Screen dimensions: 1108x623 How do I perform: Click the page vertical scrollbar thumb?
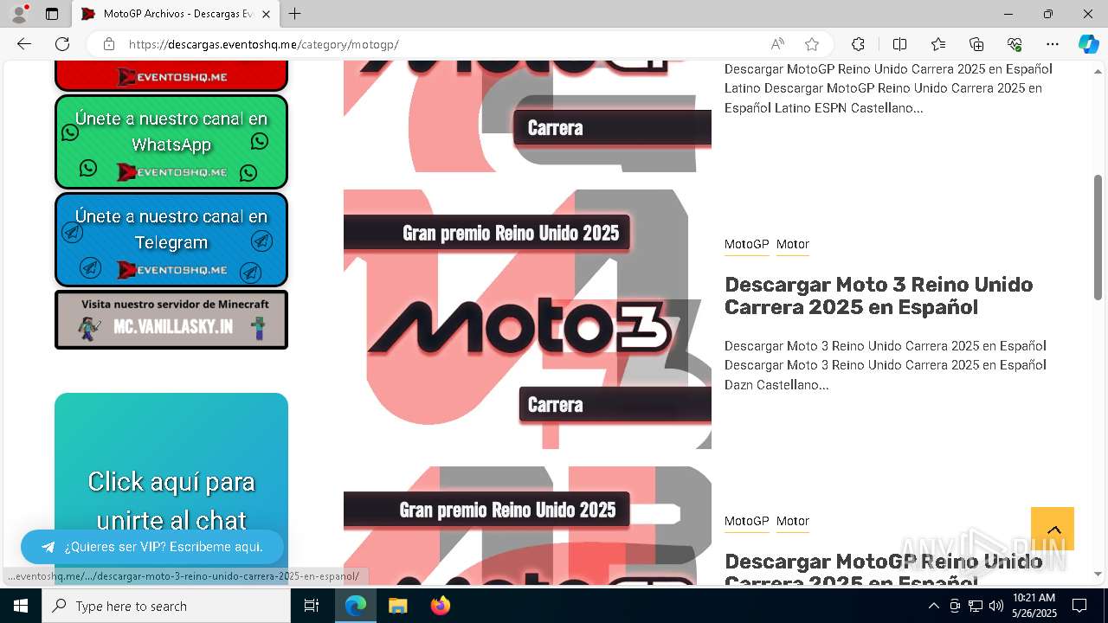1098,237
